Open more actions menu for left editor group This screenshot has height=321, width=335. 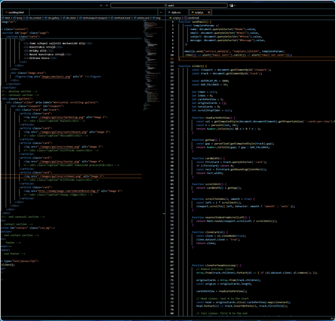(161, 12)
